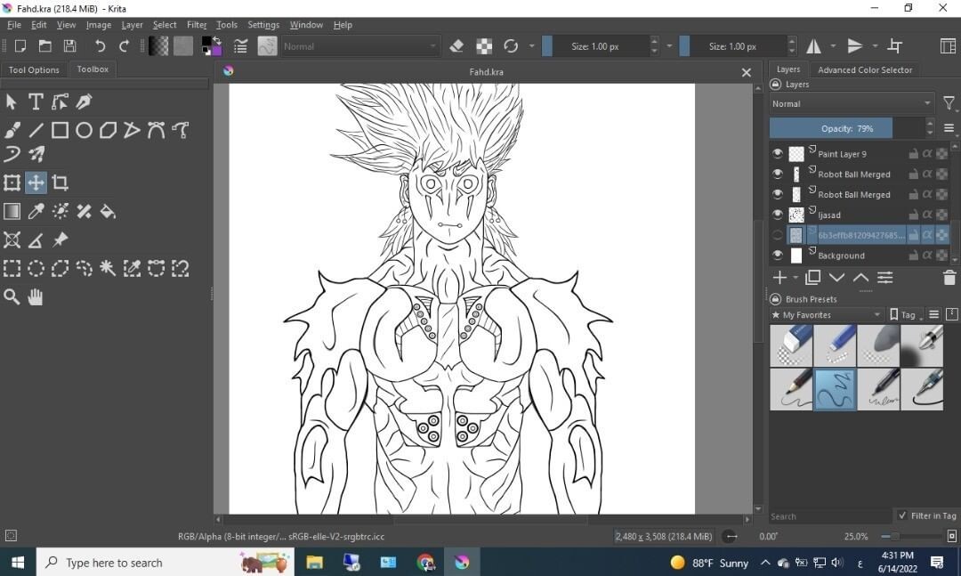Select the Color Sampler eyedropper tool

[x=36, y=211]
